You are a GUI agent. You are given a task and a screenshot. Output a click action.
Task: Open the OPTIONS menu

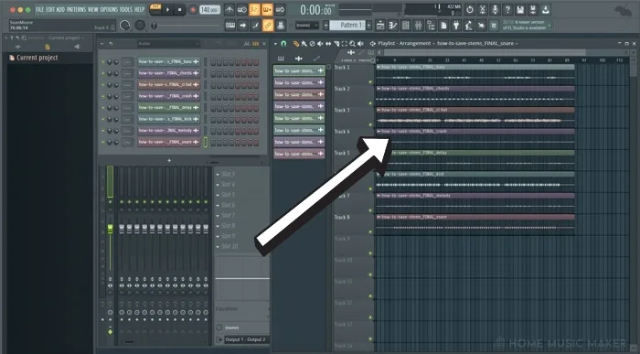pyautogui.click(x=109, y=9)
